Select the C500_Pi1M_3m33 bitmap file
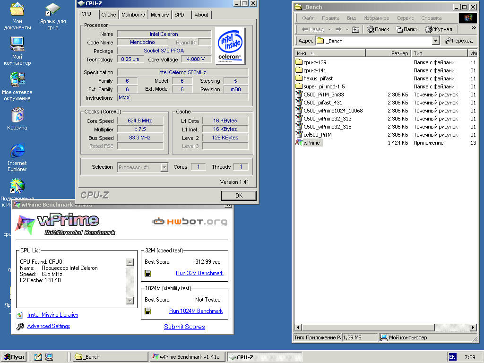The image size is (484, 363). pyautogui.click(x=320, y=95)
